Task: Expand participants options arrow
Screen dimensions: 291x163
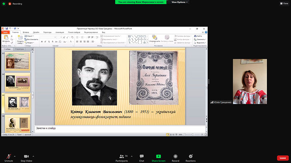Action: click(x=132, y=156)
